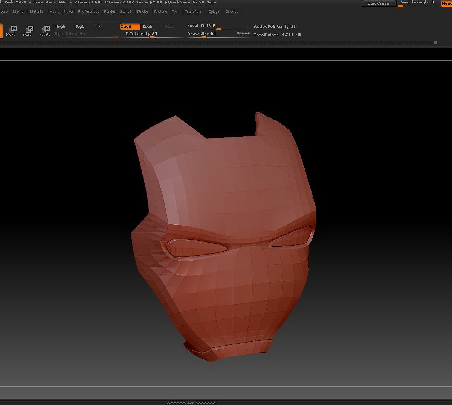Select the Scale transform tool
Image resolution: width=452 pixels, height=405 pixels.
(x=27, y=30)
